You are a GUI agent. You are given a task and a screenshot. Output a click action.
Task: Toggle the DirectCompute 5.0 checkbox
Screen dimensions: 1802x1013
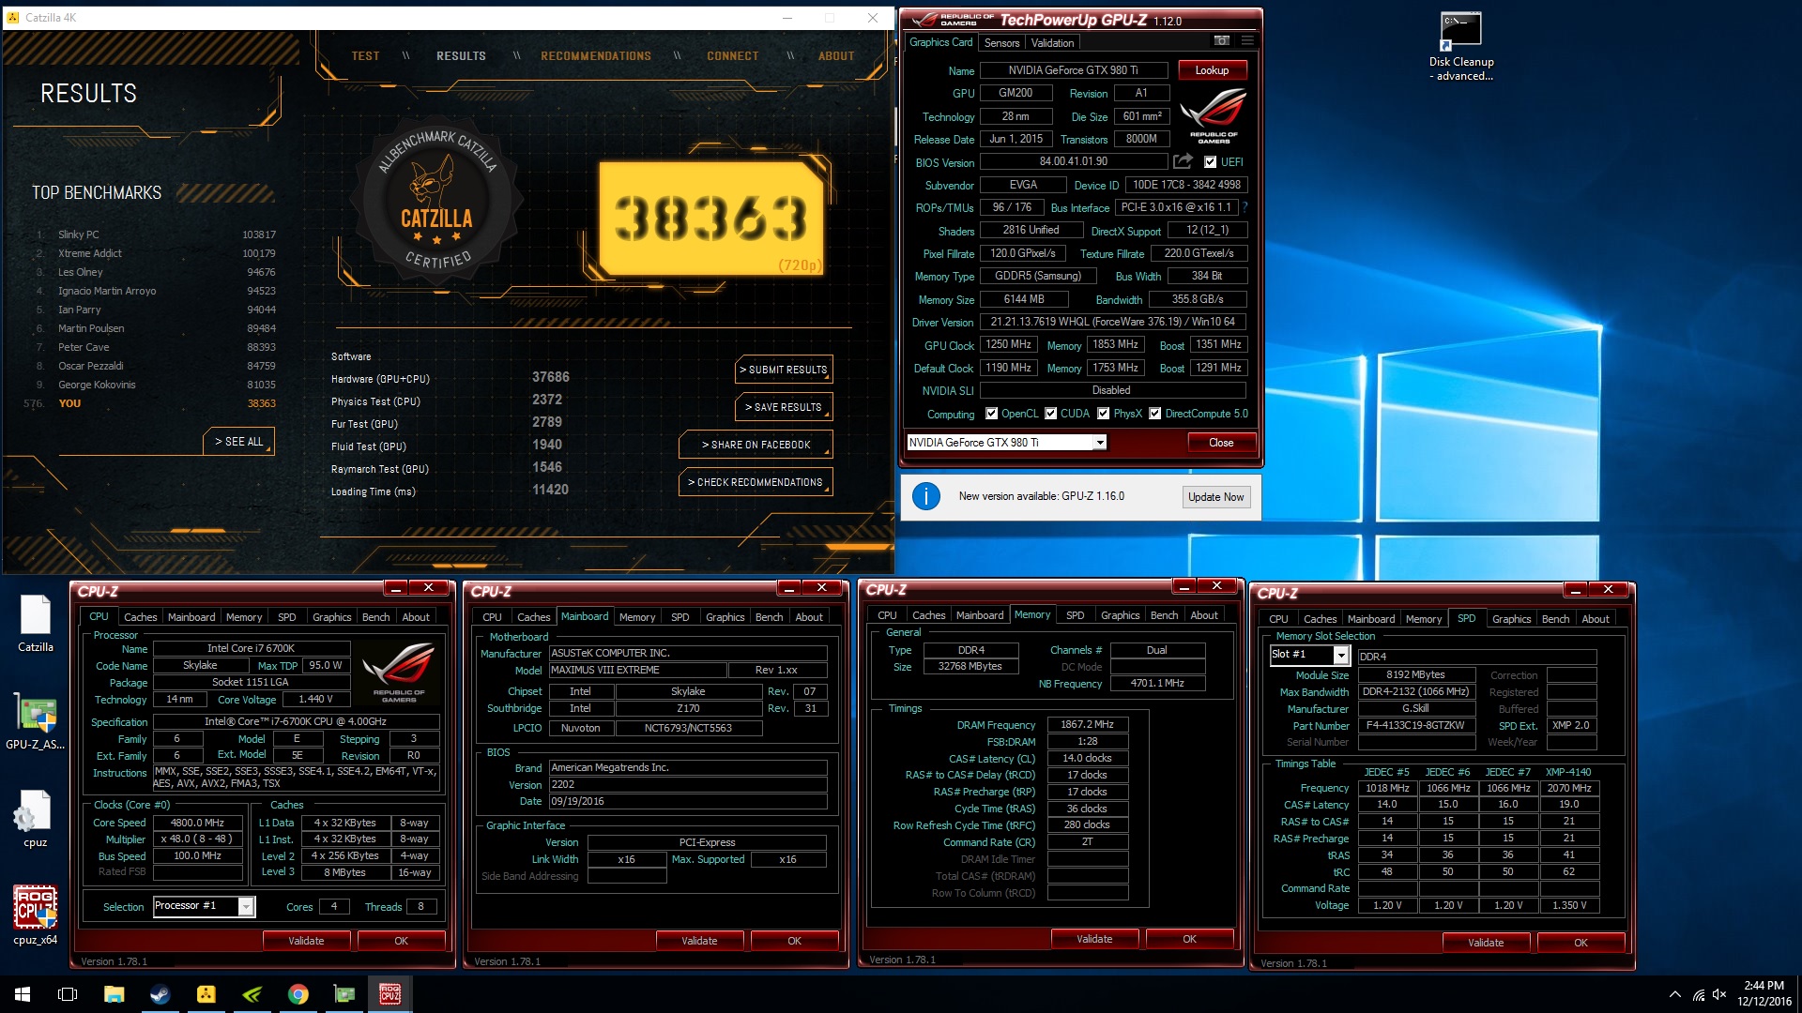pyautogui.click(x=1154, y=414)
